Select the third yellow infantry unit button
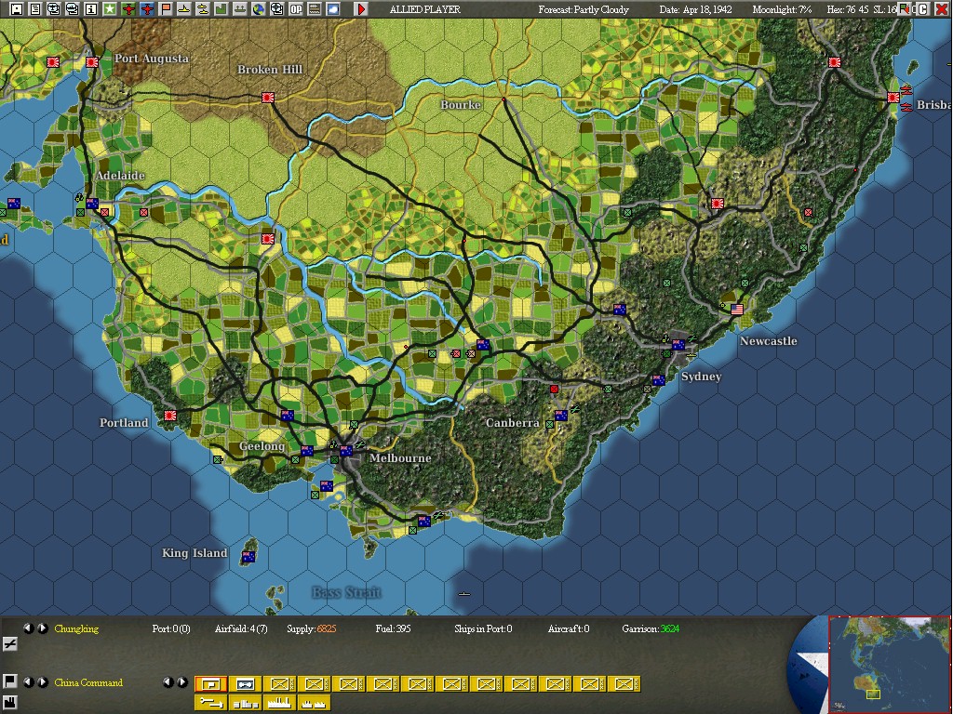This screenshot has height=714, width=953. click(x=279, y=684)
